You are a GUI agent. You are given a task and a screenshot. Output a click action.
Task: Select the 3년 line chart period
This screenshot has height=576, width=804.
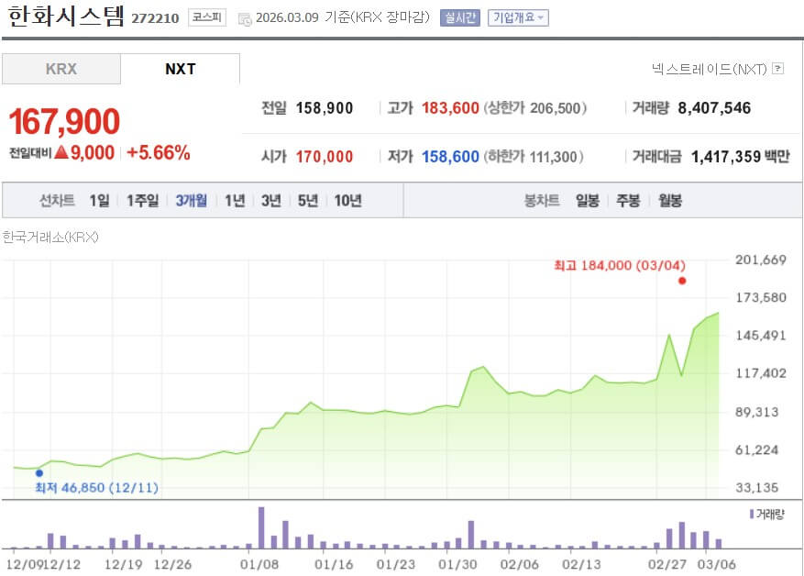tap(271, 200)
